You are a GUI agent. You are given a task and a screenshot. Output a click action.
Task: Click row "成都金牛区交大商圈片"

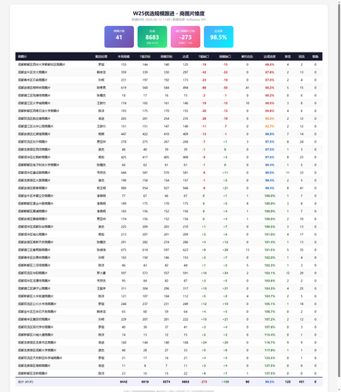[169, 72]
